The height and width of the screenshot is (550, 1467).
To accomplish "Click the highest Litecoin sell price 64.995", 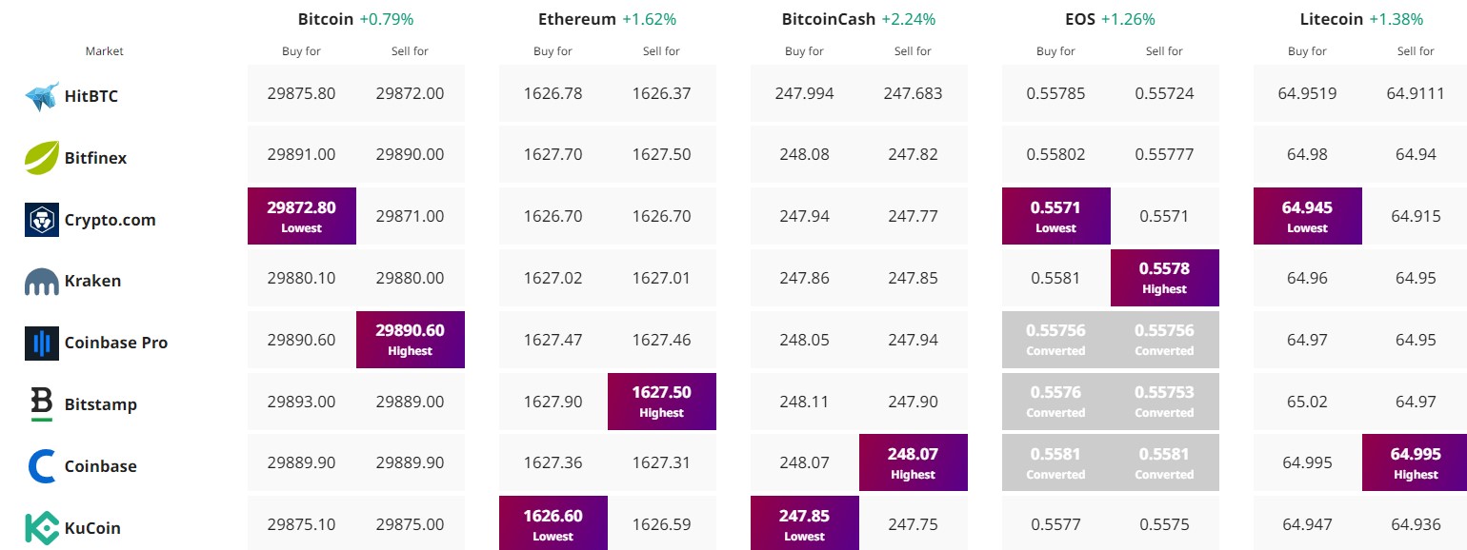I will pyautogui.click(x=1416, y=462).
